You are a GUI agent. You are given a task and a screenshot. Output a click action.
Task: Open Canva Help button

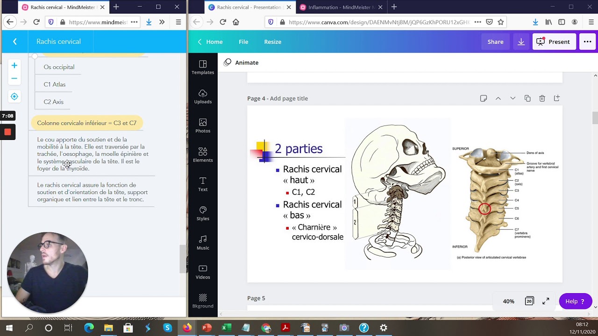click(575, 301)
